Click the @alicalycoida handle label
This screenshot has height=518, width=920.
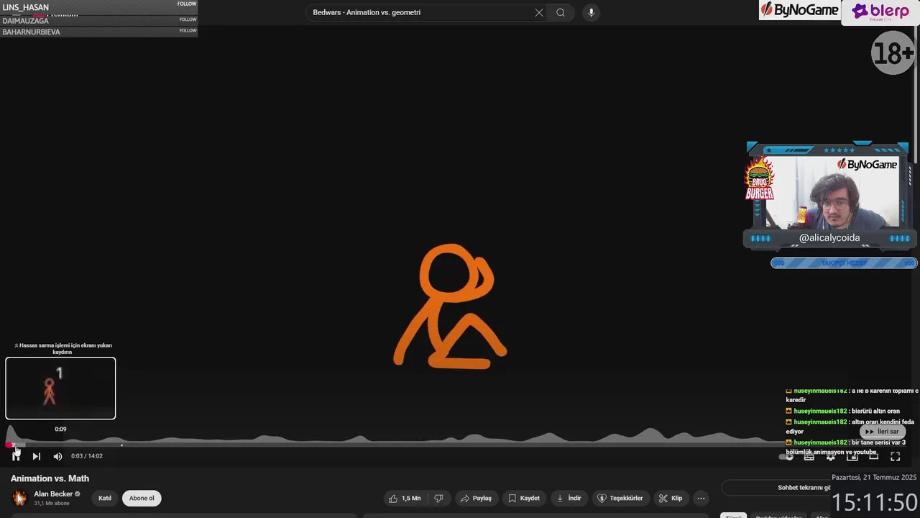click(829, 238)
